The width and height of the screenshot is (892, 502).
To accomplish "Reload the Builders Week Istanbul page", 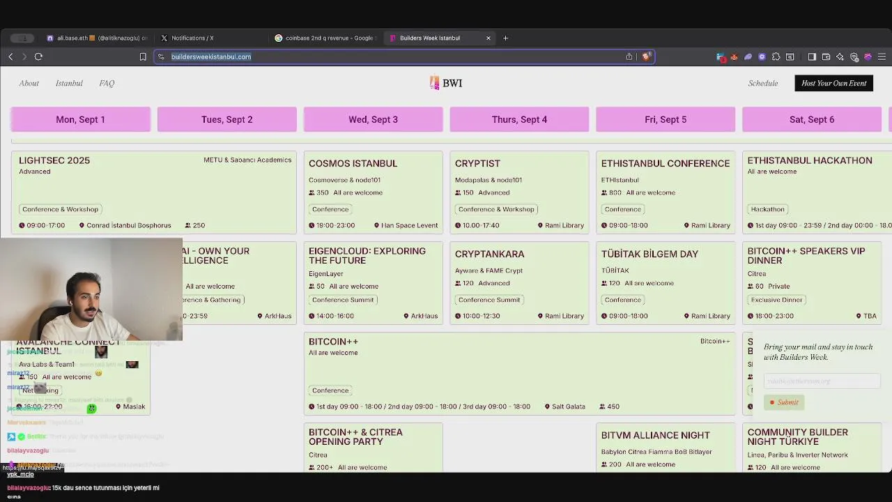I will pyautogui.click(x=38, y=56).
